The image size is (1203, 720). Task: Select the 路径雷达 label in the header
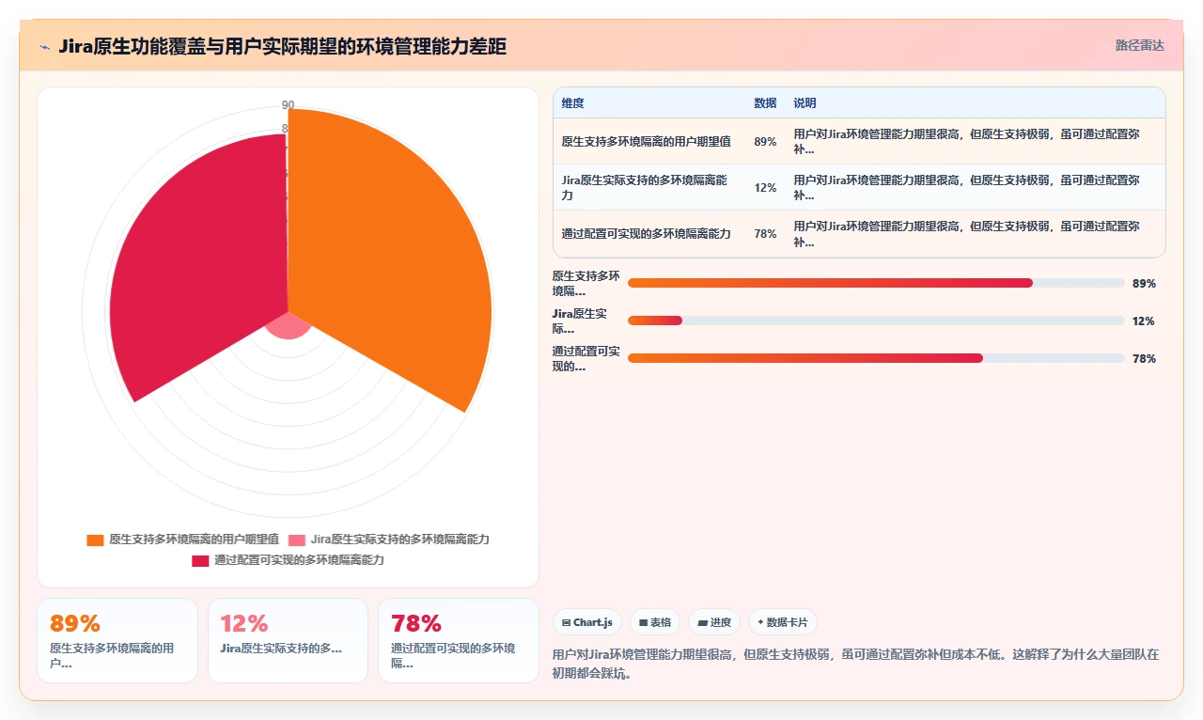[1139, 45]
